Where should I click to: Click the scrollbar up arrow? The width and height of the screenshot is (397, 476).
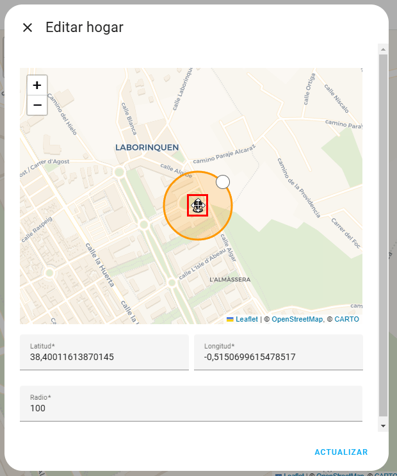click(x=383, y=49)
